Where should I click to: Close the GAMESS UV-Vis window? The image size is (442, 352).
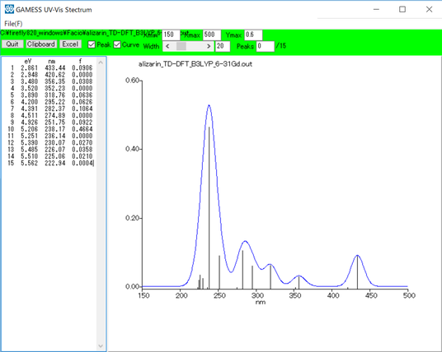tap(429, 9)
